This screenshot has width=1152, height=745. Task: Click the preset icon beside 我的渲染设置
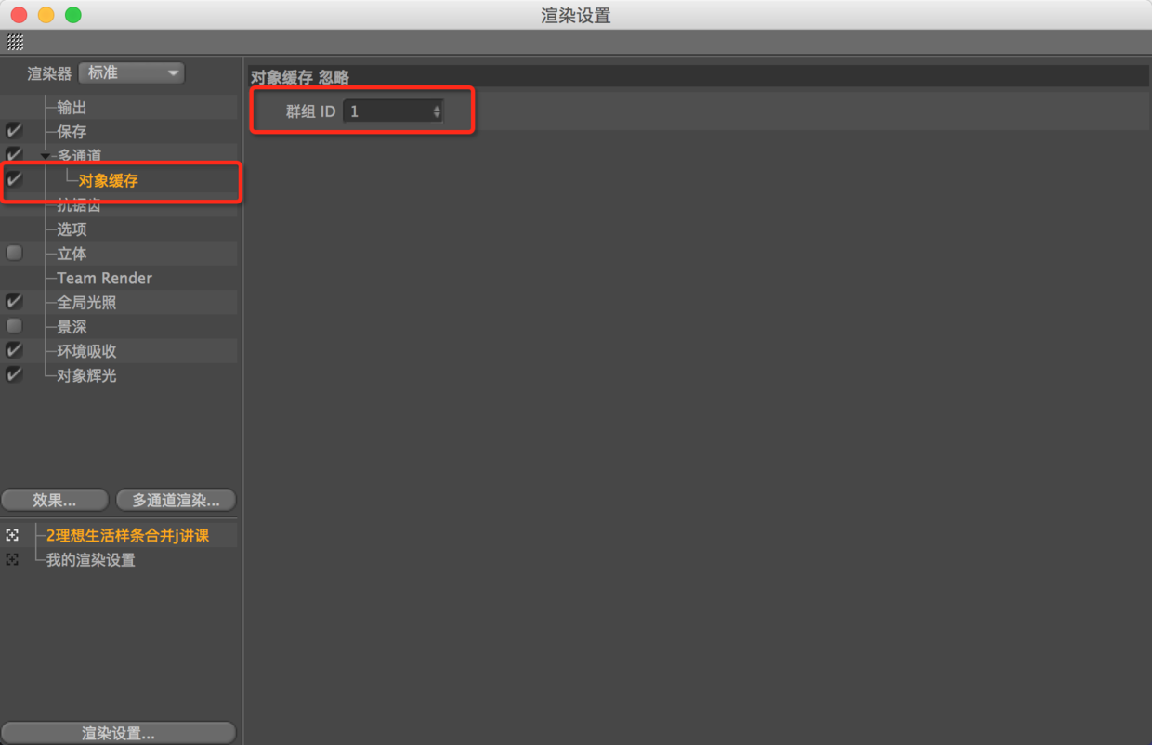coord(12,559)
